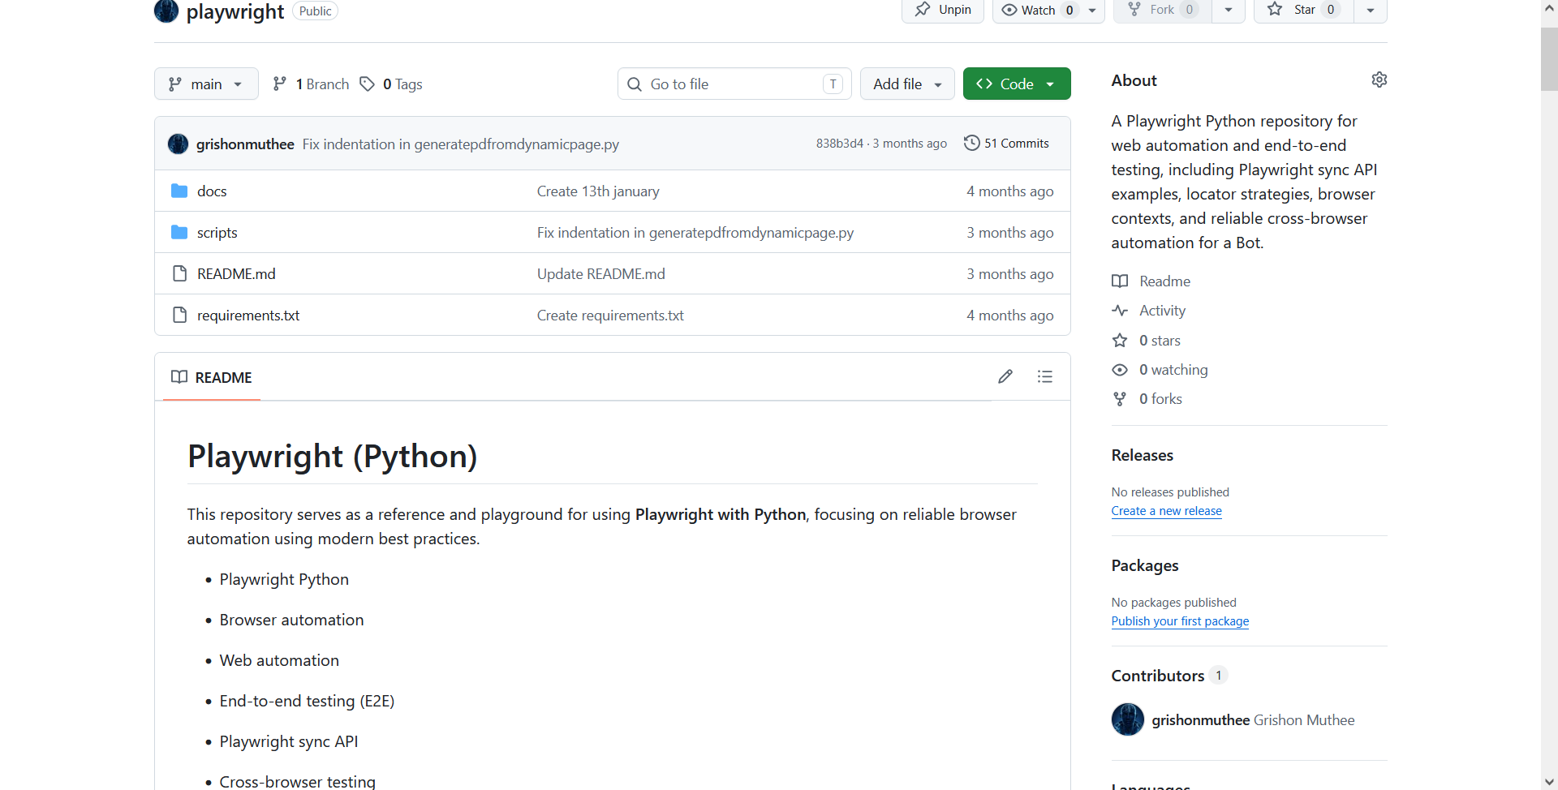1558x790 pixels.
Task: Open the About settings gear icon
Action: click(1379, 79)
